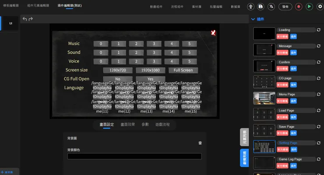Set Voice volume to 2

pos(136,62)
